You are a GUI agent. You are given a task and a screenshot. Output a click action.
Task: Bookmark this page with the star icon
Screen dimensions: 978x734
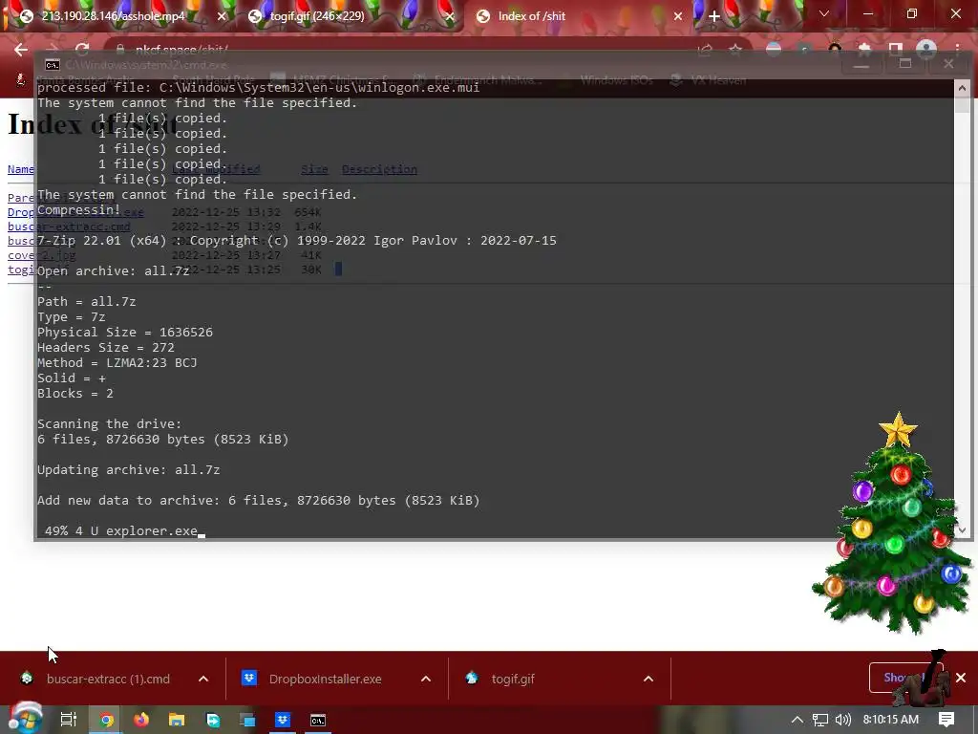(x=735, y=50)
